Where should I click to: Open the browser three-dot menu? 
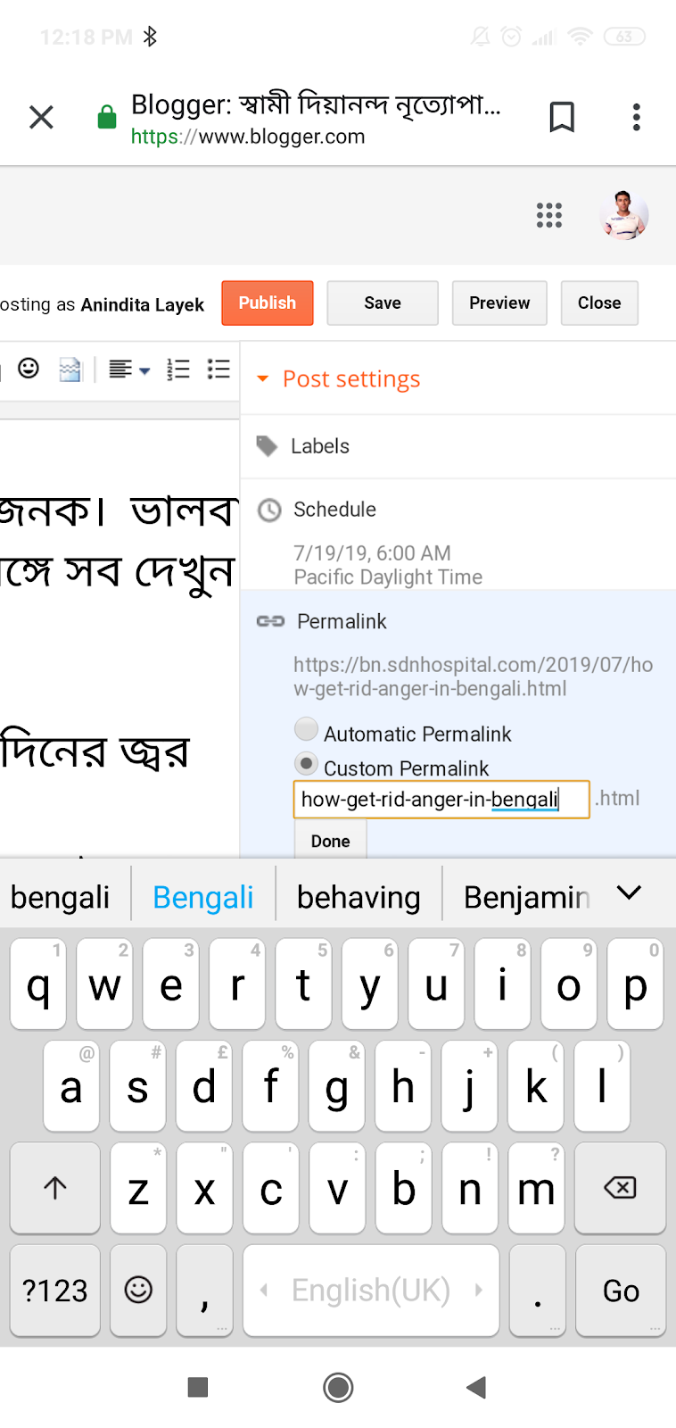point(636,117)
